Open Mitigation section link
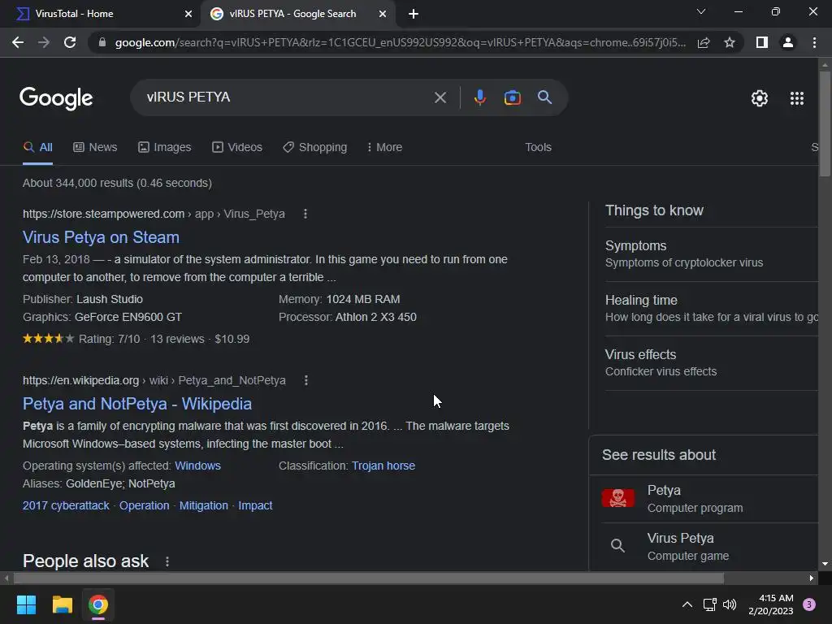Image resolution: width=832 pixels, height=624 pixels. pyautogui.click(x=203, y=505)
